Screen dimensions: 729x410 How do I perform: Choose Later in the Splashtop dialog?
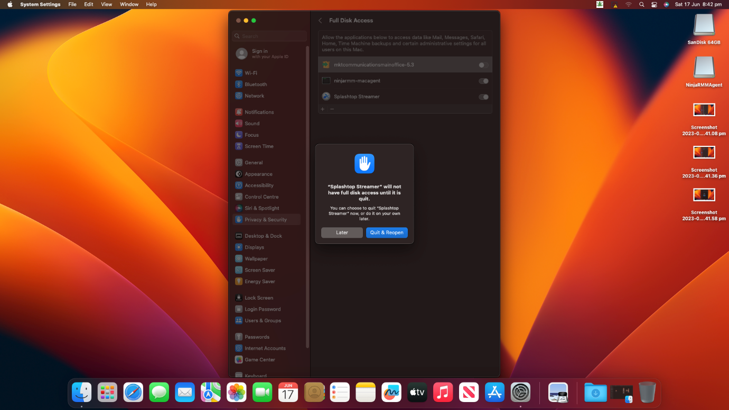342,232
